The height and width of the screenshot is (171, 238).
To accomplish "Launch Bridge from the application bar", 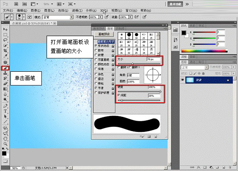I will (16, 4).
